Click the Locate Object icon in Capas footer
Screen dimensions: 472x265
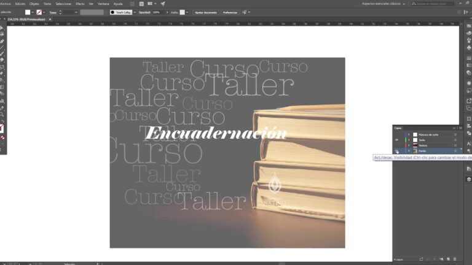click(x=421, y=259)
